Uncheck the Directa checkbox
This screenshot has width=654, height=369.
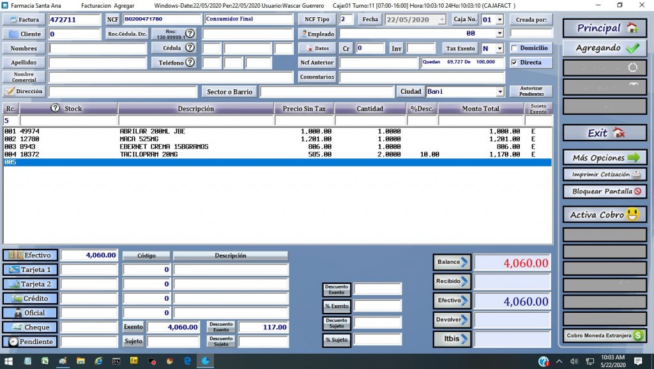point(515,63)
